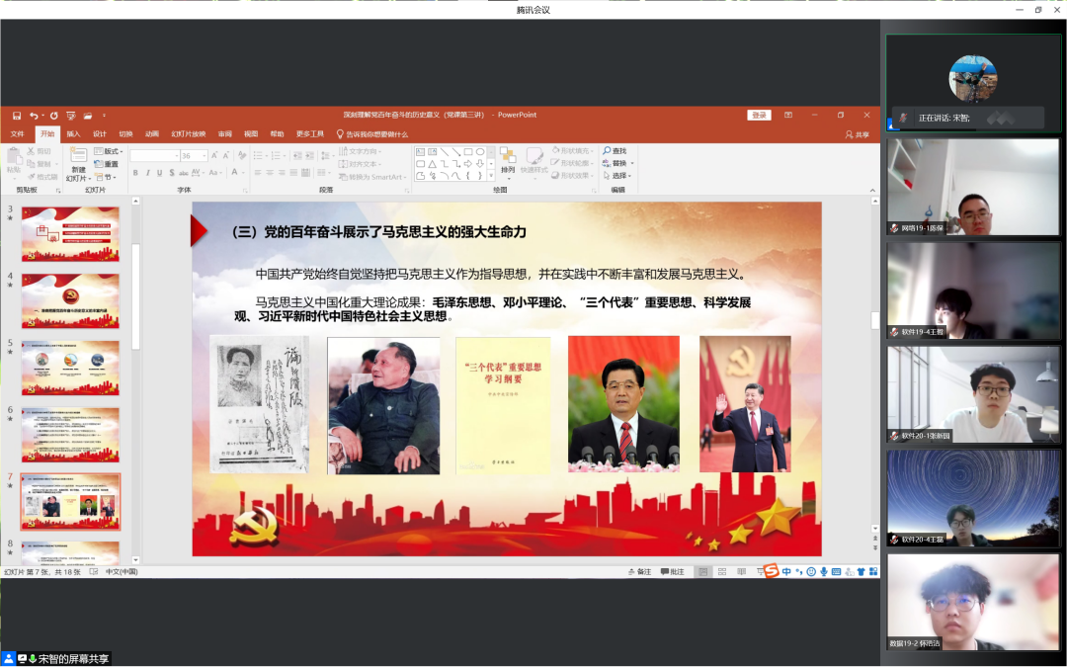Open Reading view from status bar
The width and height of the screenshot is (1067, 667).
[739, 571]
